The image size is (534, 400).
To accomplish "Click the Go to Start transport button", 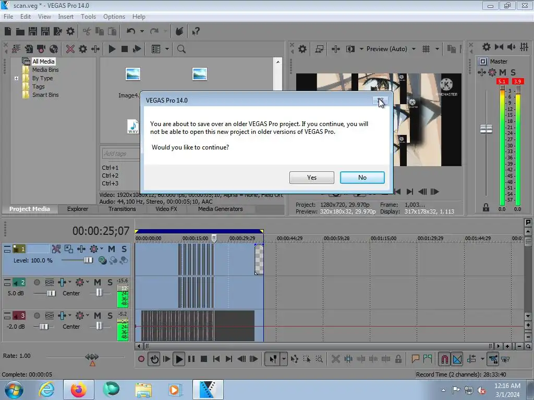I will [216, 359].
